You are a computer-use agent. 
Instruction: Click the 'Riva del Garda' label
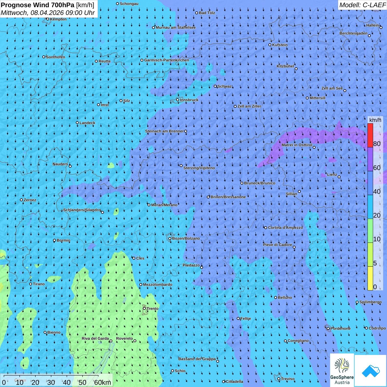[95, 338]
